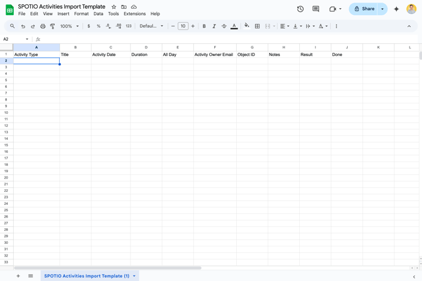
Task: Open the View menu
Action: click(x=48, y=14)
